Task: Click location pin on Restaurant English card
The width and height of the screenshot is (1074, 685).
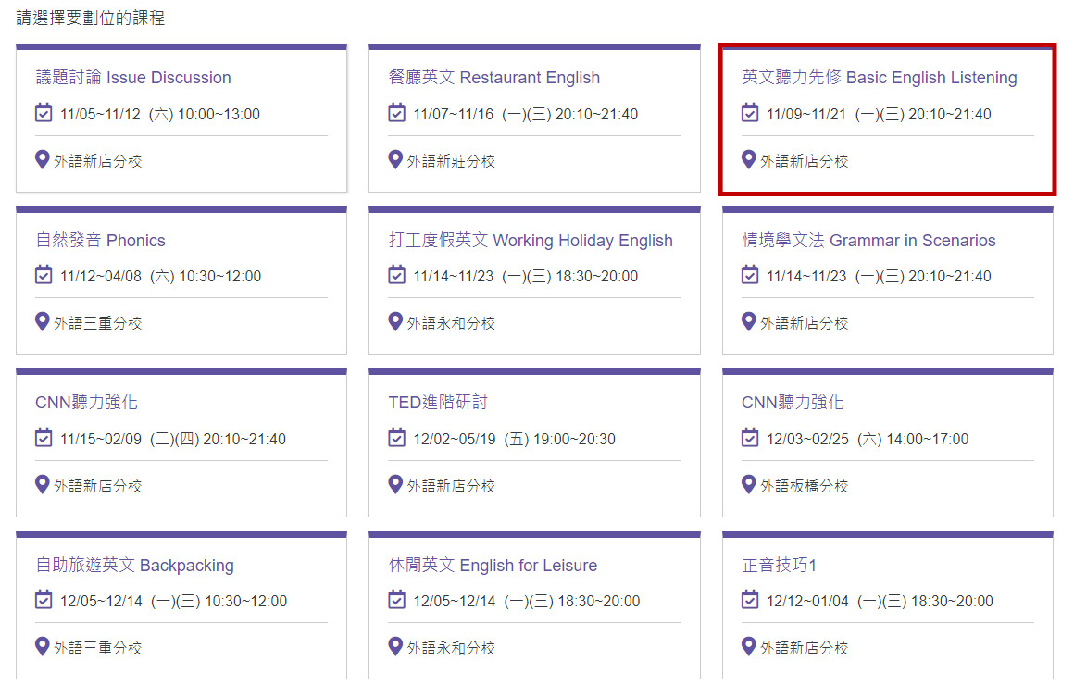Action: click(395, 159)
